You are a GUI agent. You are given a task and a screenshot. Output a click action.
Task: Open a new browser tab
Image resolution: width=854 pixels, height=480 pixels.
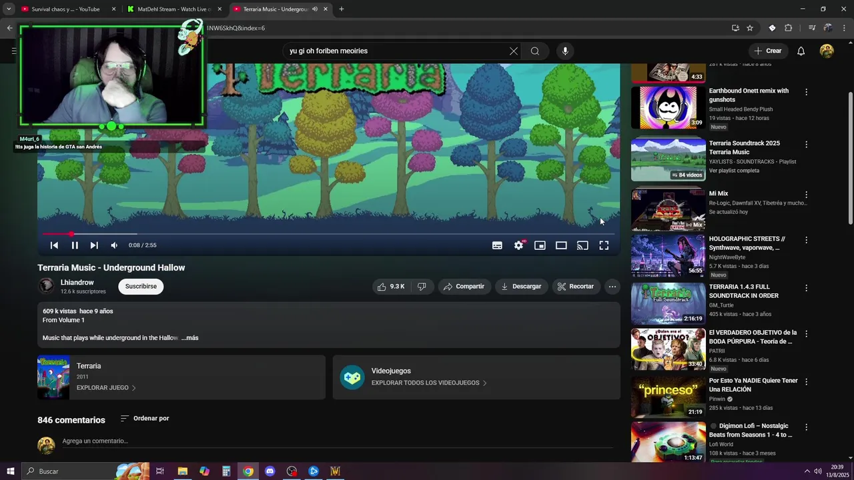pyautogui.click(x=342, y=9)
